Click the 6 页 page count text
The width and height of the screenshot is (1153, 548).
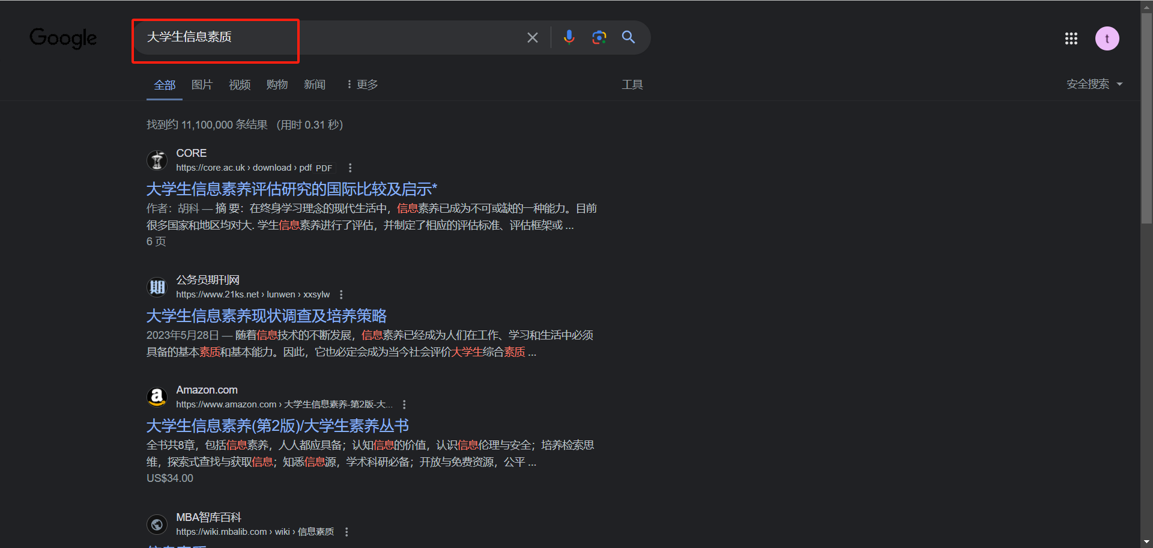[x=156, y=242]
